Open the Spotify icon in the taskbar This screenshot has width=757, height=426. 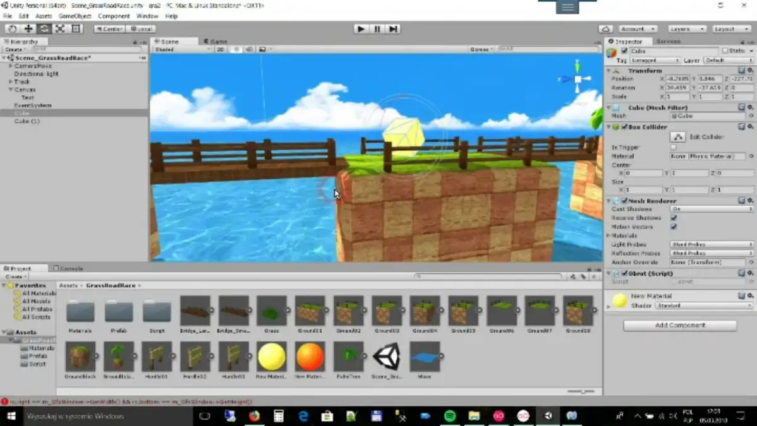coord(450,416)
